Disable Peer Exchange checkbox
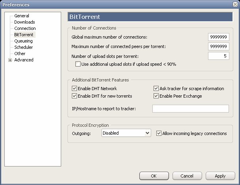 (156, 96)
